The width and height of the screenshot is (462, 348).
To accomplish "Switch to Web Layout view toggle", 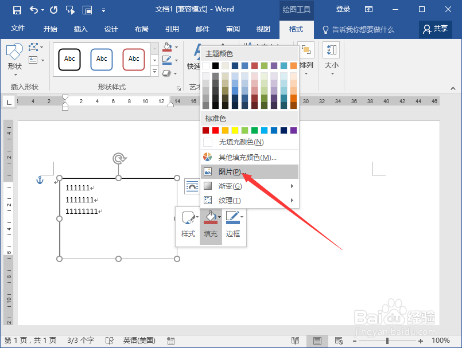I will [337, 341].
